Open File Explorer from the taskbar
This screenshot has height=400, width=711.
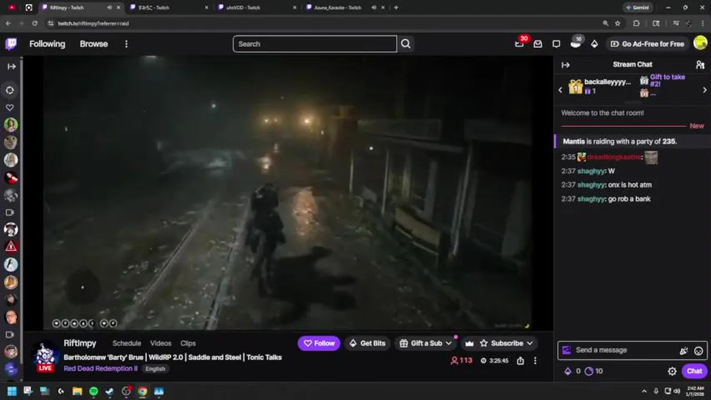(77, 391)
